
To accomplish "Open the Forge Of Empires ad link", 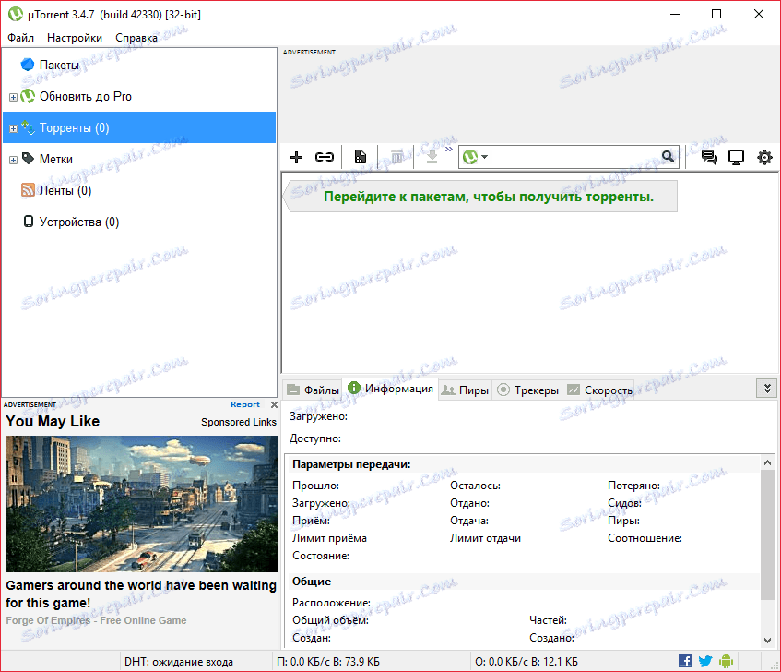I will tap(96, 620).
